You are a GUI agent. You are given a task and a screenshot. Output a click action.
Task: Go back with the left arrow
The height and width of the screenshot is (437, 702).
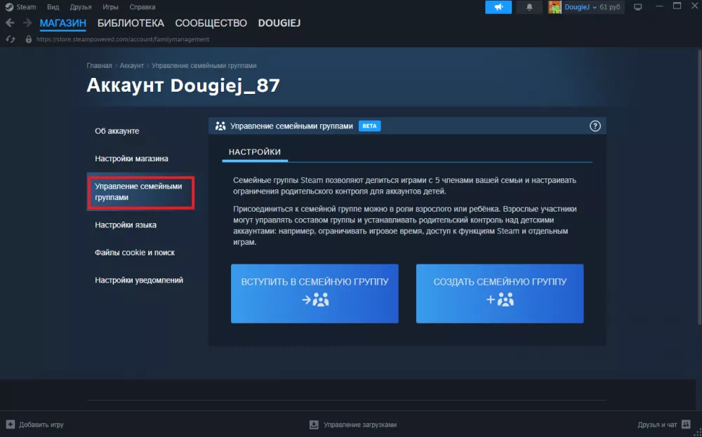[10, 23]
